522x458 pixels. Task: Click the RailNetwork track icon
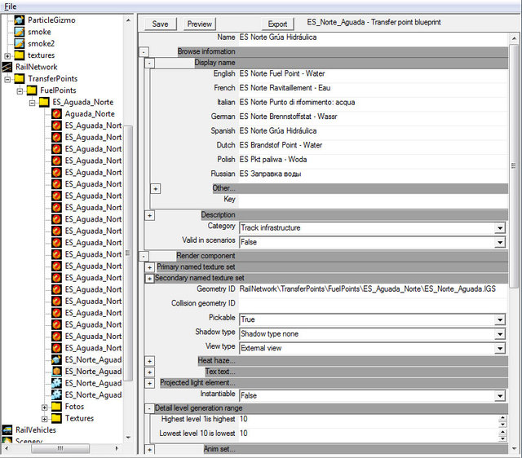(x=8, y=67)
